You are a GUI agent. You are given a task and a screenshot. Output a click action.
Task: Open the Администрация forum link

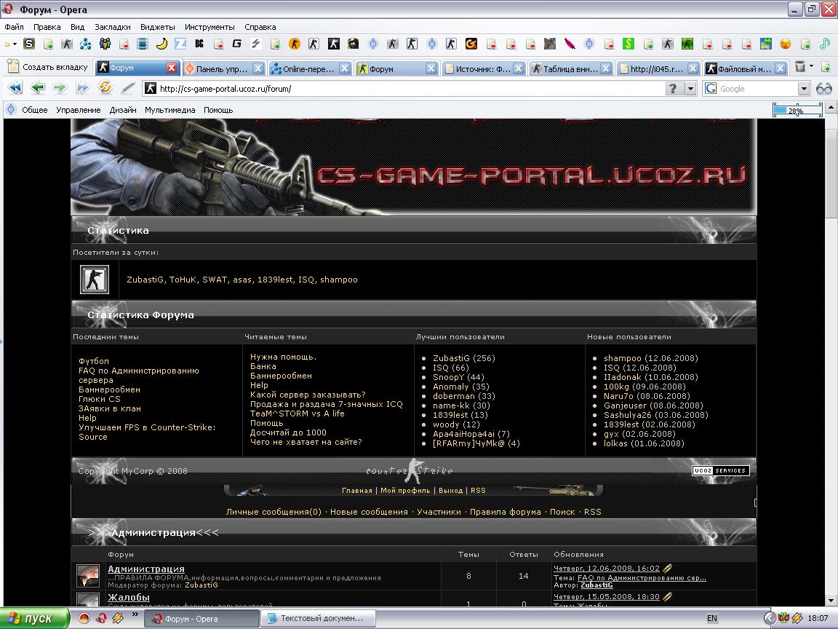(146, 569)
